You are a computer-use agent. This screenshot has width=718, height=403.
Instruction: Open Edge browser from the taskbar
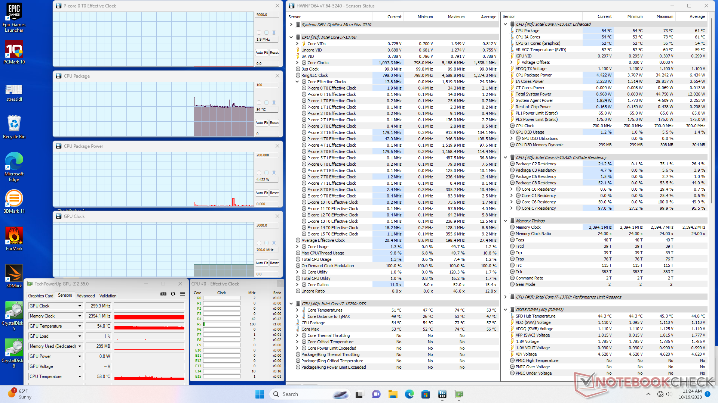pos(409,394)
